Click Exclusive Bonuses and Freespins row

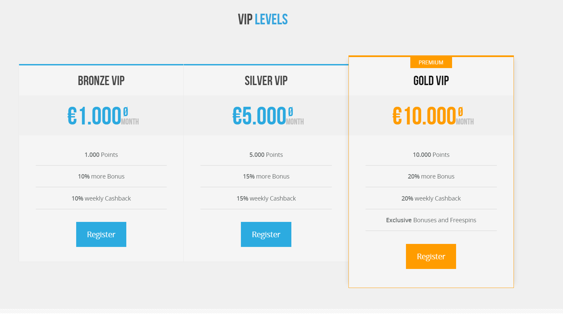click(x=431, y=220)
